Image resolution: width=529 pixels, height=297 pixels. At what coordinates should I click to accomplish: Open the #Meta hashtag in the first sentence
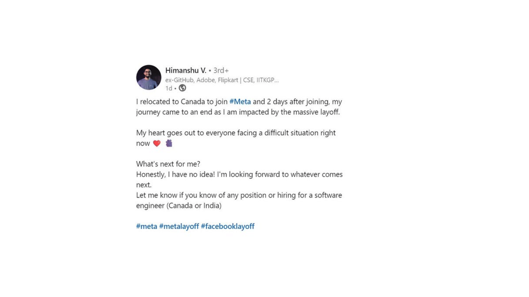coord(240,102)
